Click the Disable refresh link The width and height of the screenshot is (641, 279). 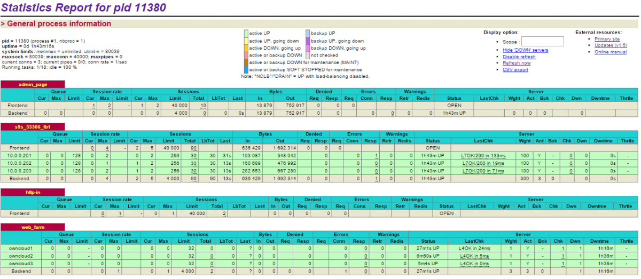tap(519, 57)
